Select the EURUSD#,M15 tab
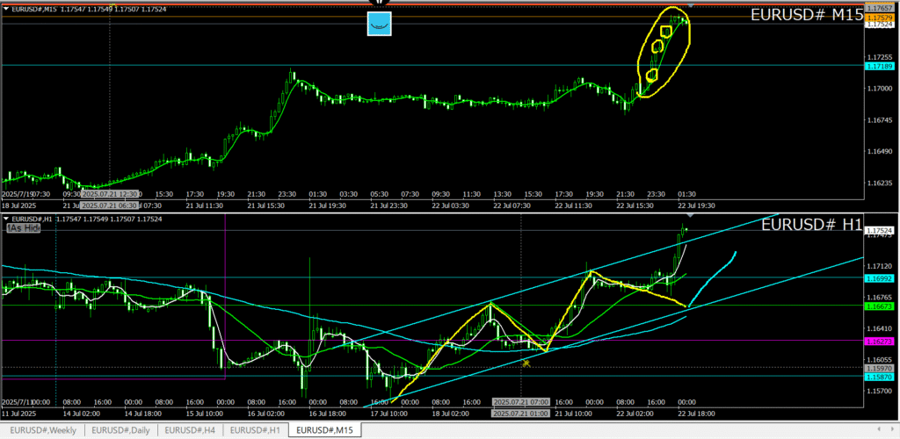The width and height of the screenshot is (900, 439). 323,430
